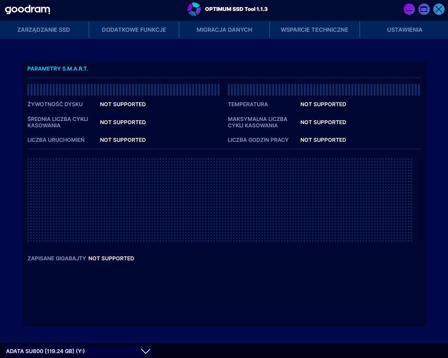This screenshot has height=358, width=448.
Task: Click the LICZBA GODZIN PRACY label
Action: click(258, 140)
